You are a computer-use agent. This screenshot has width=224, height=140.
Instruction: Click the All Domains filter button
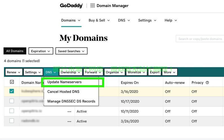[15, 51]
